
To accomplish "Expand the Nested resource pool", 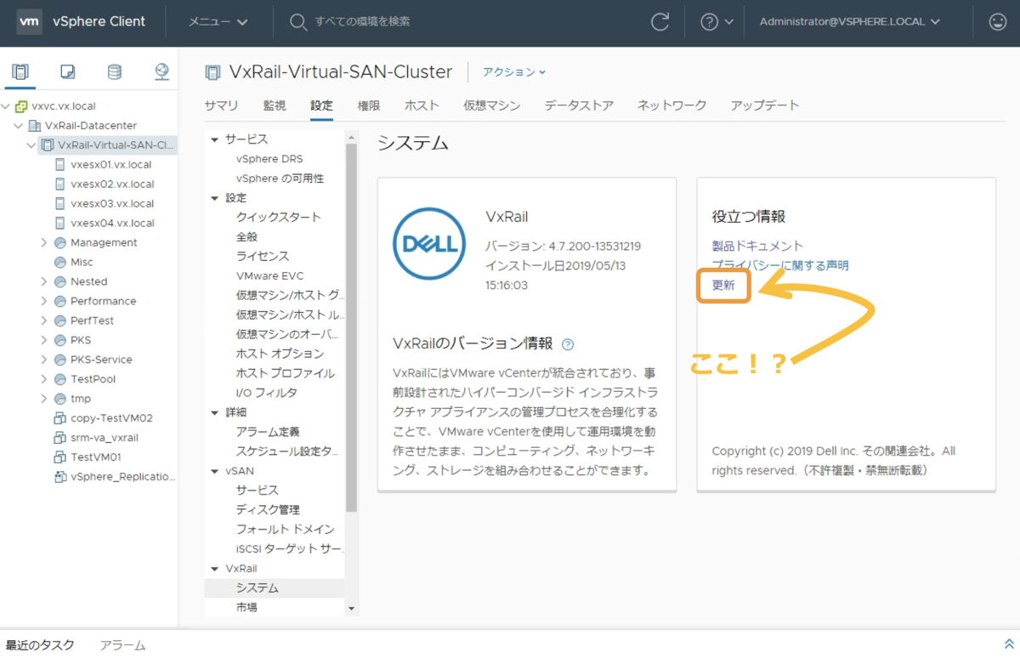I will pyautogui.click(x=44, y=281).
